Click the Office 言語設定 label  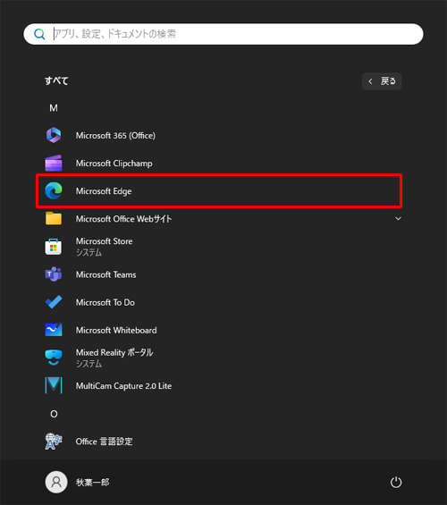click(104, 442)
